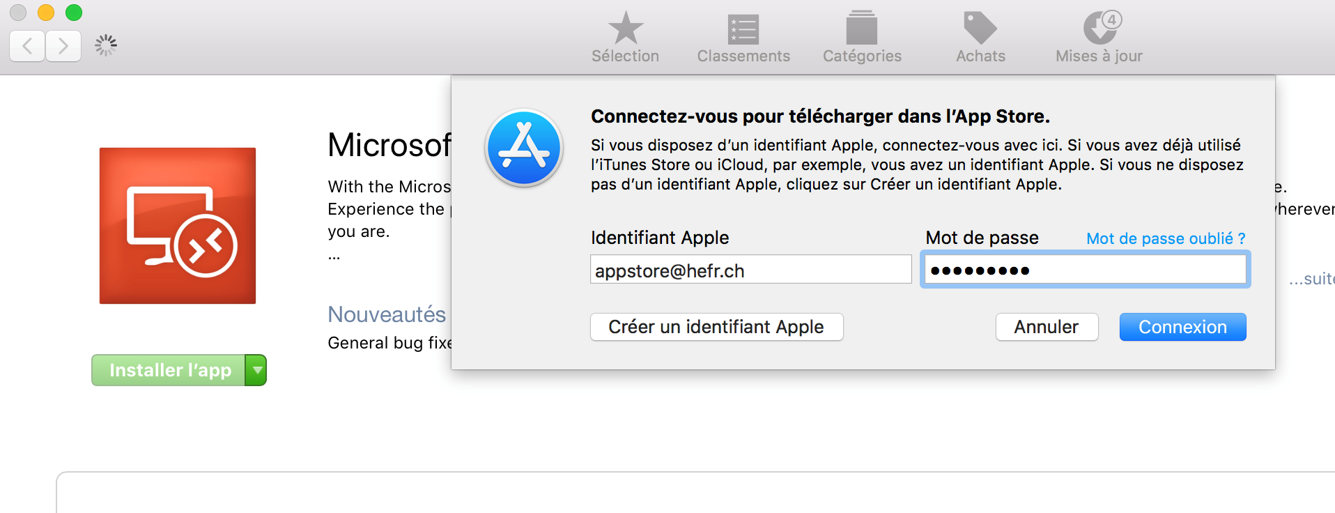
Task: Click the yellow minimize window button
Action: (x=46, y=13)
